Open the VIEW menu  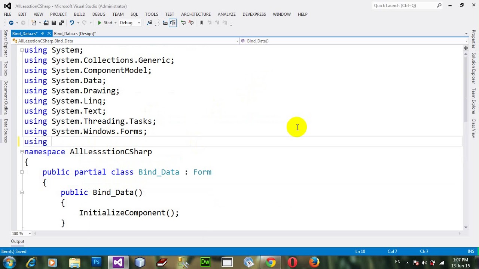pyautogui.click(x=38, y=14)
